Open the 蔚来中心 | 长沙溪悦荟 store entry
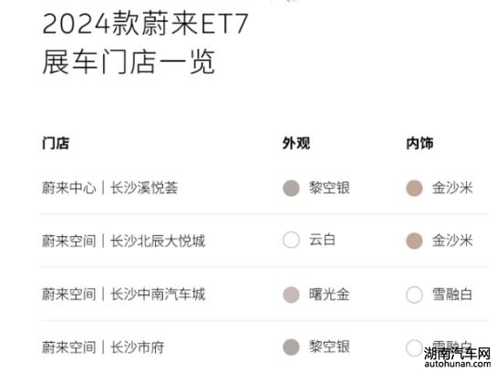 [x=110, y=188]
